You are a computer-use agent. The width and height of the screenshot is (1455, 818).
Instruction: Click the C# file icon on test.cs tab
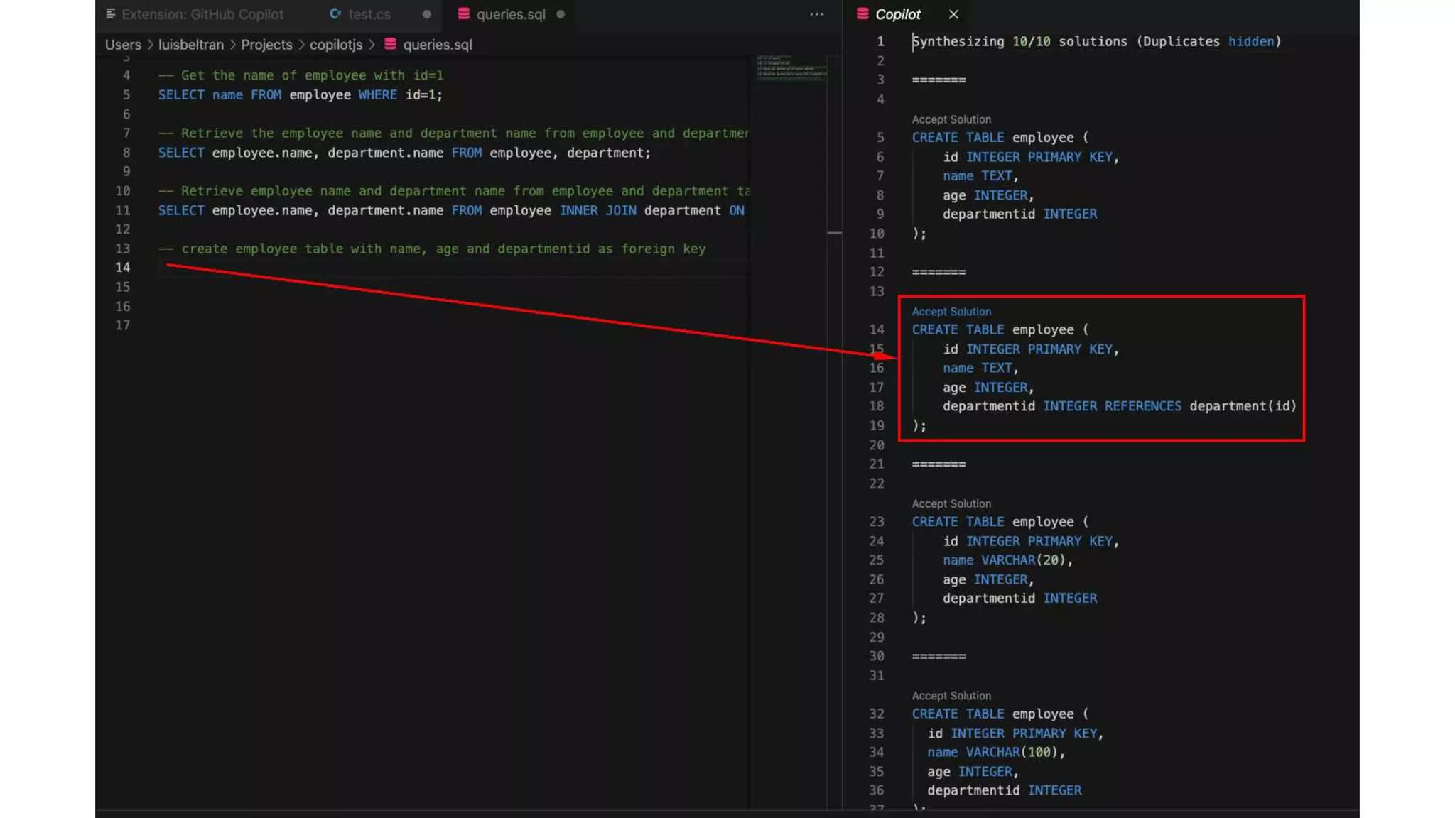(x=335, y=14)
